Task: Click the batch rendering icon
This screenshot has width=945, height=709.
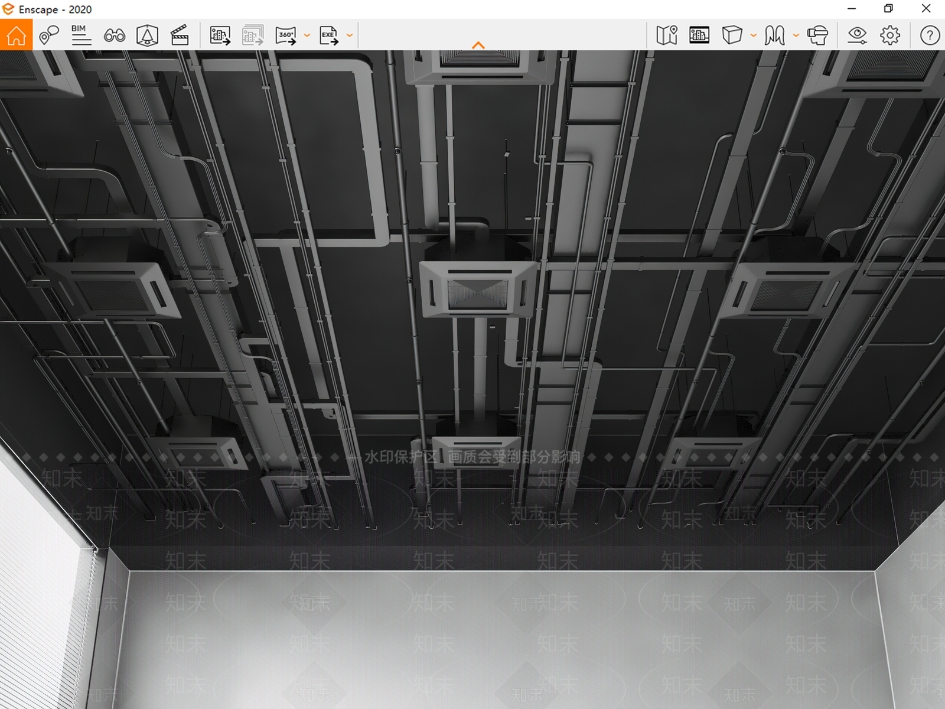Action: point(253,35)
